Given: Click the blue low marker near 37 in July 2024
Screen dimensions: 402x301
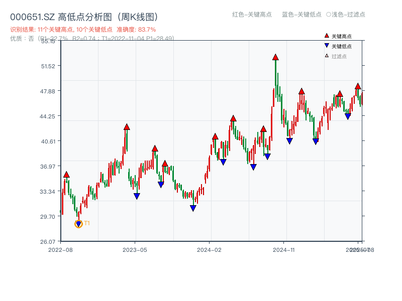Looking at the screenshot, I should 253,167.
